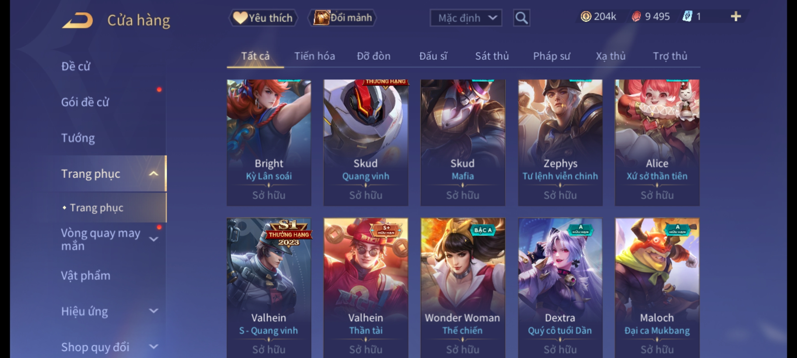
Task: Open the search magnifier icon
Action: click(521, 18)
